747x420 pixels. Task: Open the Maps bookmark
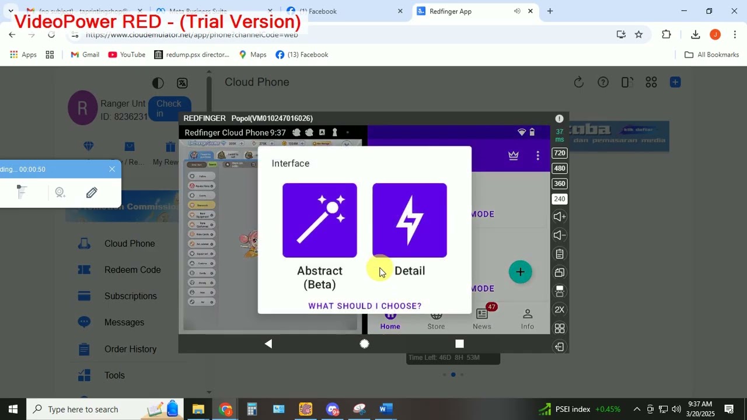(x=252, y=55)
